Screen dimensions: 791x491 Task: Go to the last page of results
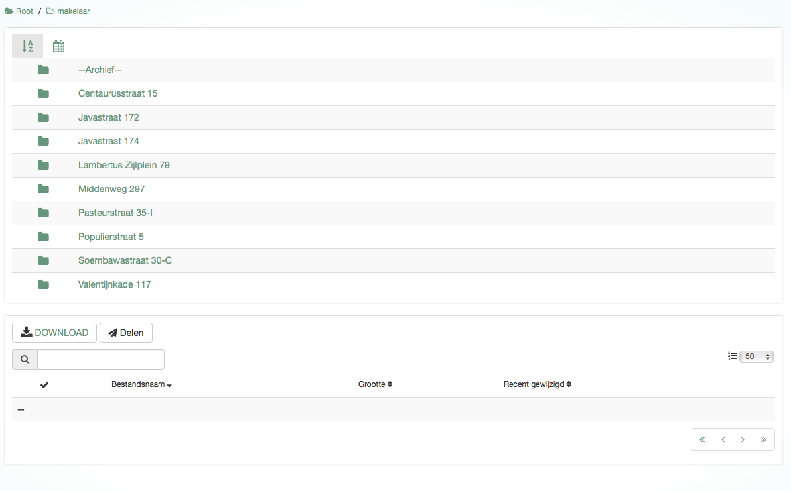pos(764,439)
